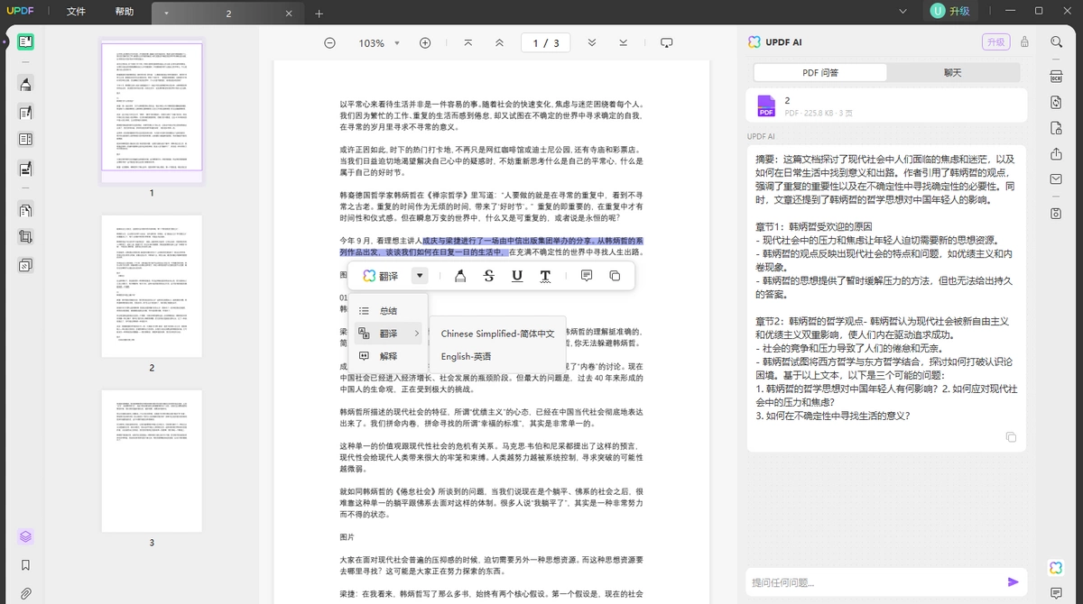The height and width of the screenshot is (604, 1083).
Task: Select the Crop Pages tool in left sidebar
Action: 25,237
